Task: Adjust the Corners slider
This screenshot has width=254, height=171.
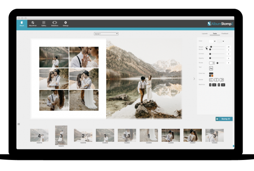Action: [x=217, y=54]
